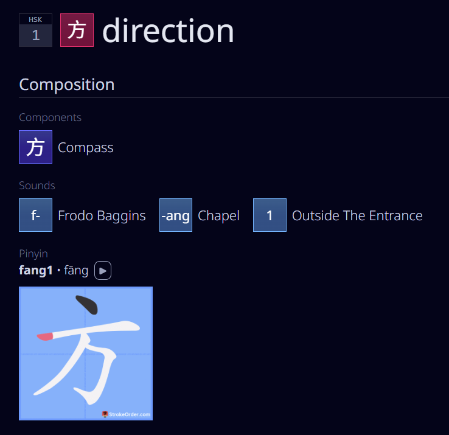Click the Composition section heading
Viewport: 449px width, 435px height.
tap(66, 85)
